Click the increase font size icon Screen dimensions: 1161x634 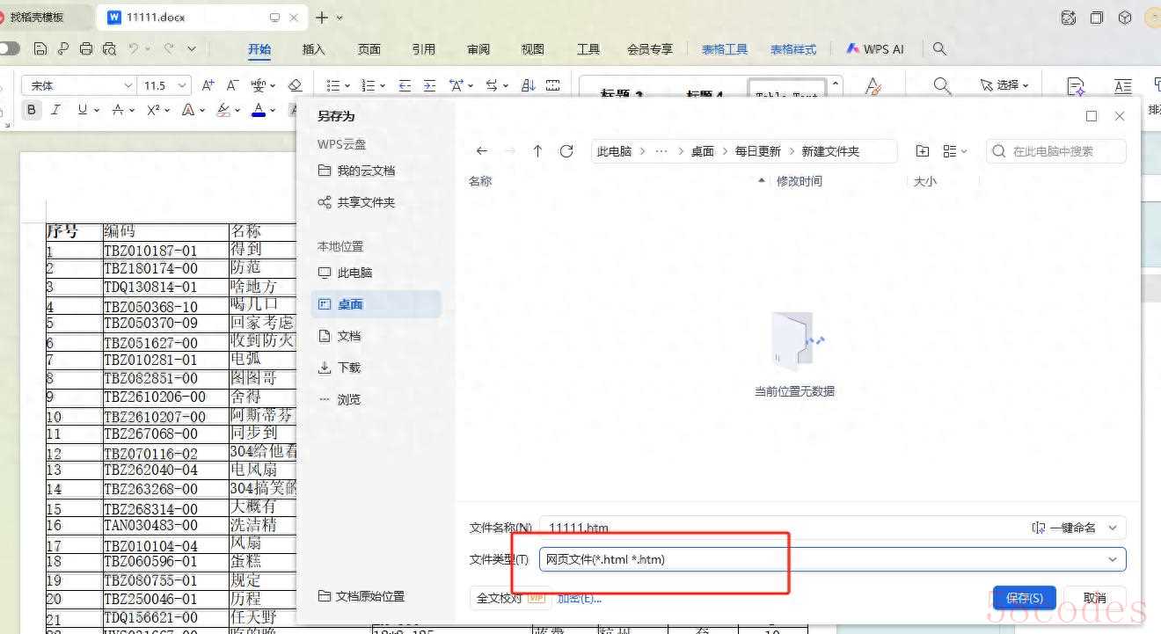(x=208, y=85)
